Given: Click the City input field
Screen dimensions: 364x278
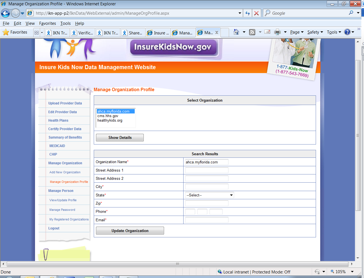Looking at the screenshot, I should coord(207,187).
